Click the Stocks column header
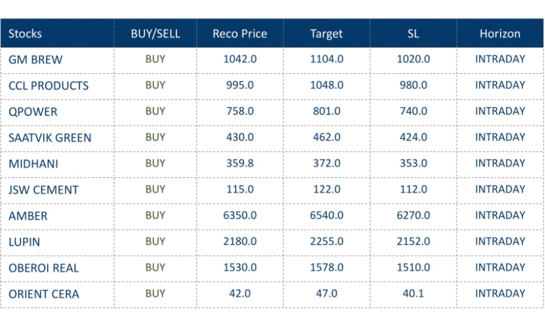545x314 pixels. (25, 34)
